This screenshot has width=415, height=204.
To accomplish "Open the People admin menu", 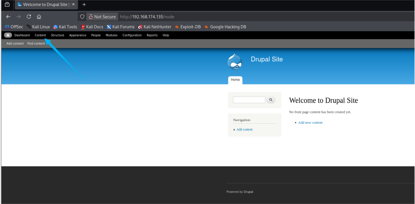I will 96,35.
